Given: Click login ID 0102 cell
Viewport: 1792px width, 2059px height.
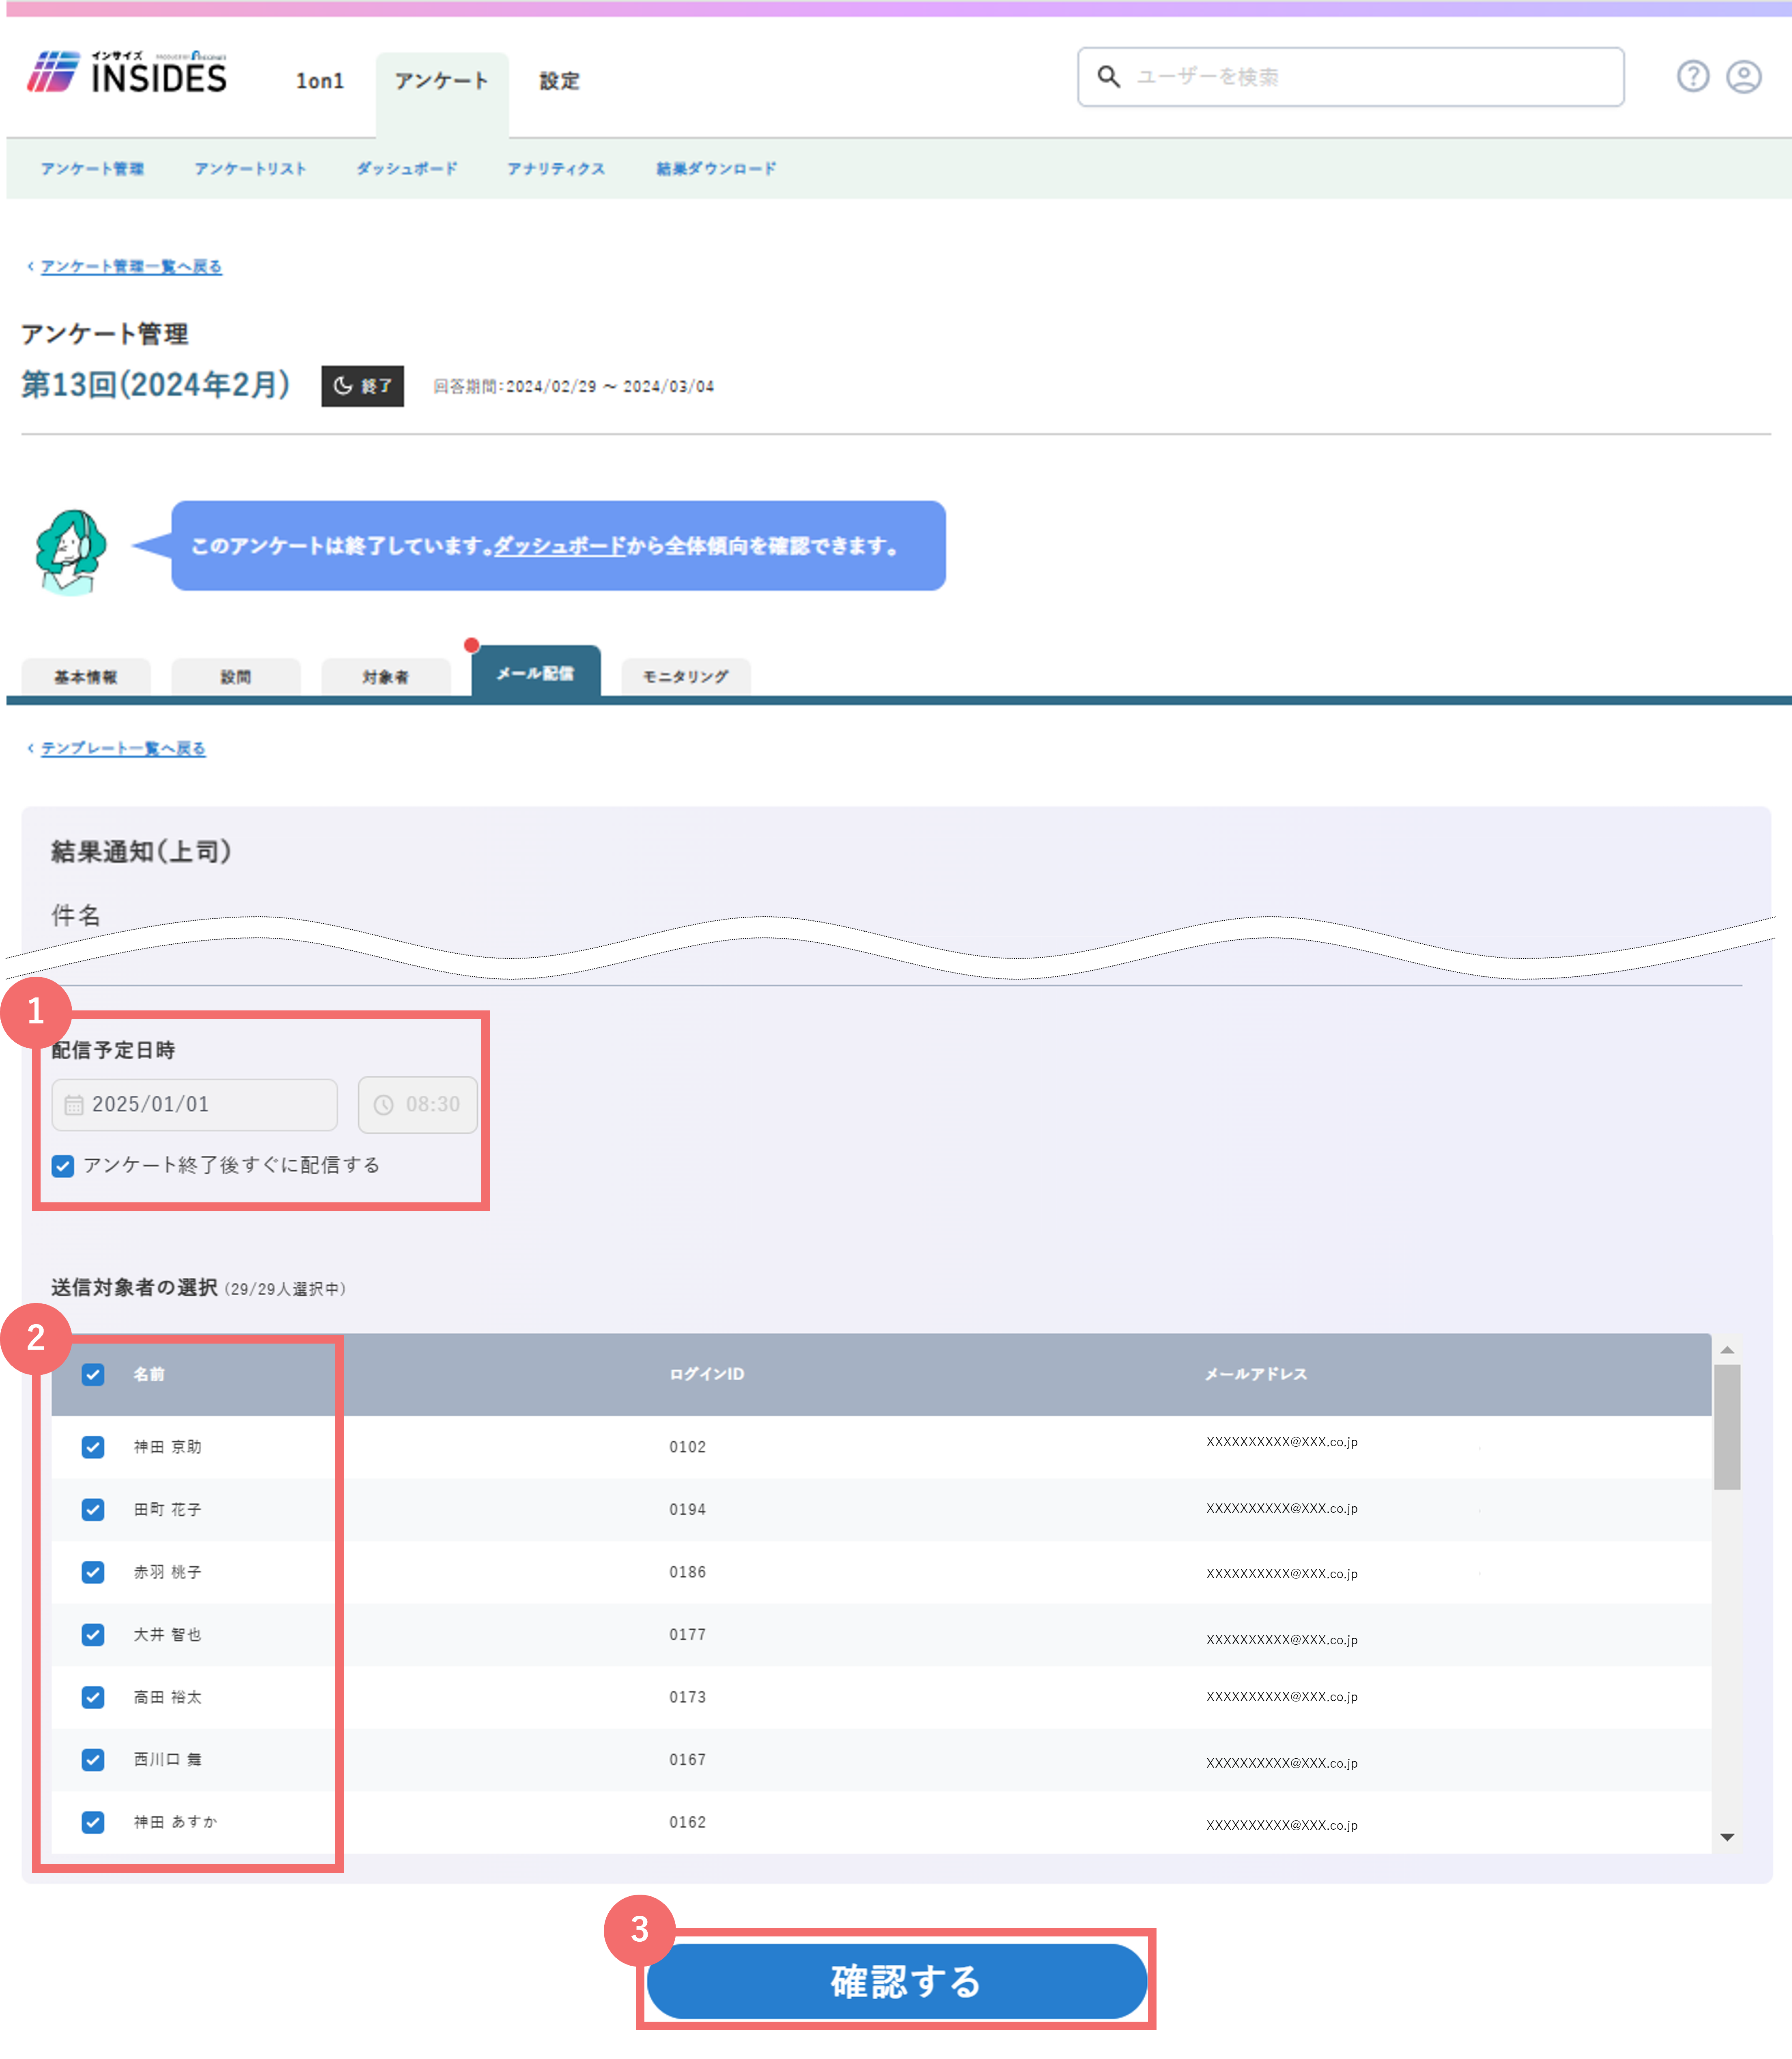Looking at the screenshot, I should (x=688, y=1448).
